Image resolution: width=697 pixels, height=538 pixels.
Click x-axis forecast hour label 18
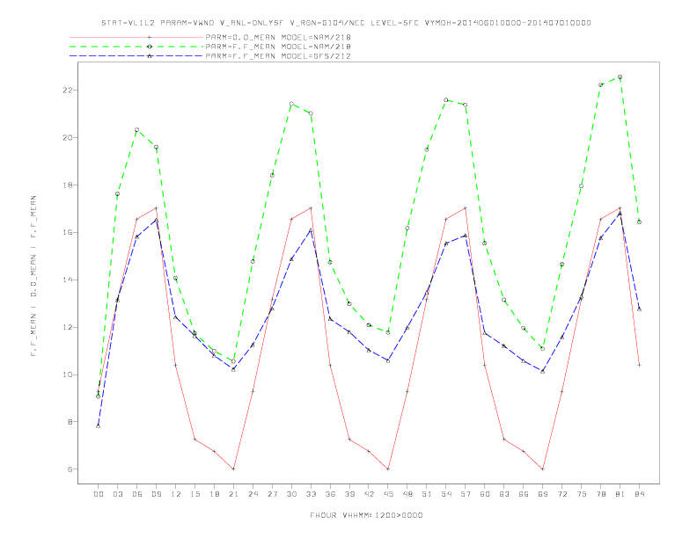coord(214,494)
